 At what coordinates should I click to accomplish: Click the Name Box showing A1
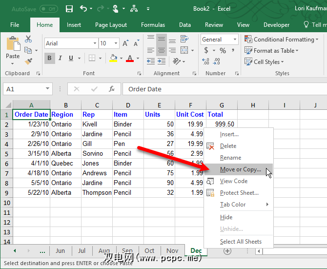(24, 89)
